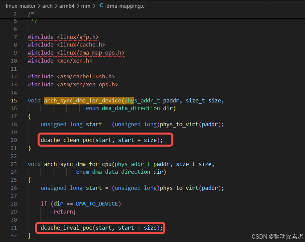Click the 'if' keyword on line 28
Viewport: 305px width, 242px height.
(44, 204)
